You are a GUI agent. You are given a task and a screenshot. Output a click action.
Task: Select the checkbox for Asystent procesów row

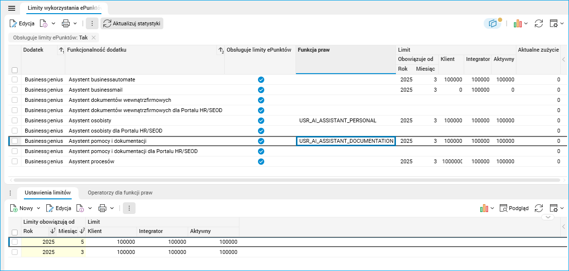click(15, 161)
